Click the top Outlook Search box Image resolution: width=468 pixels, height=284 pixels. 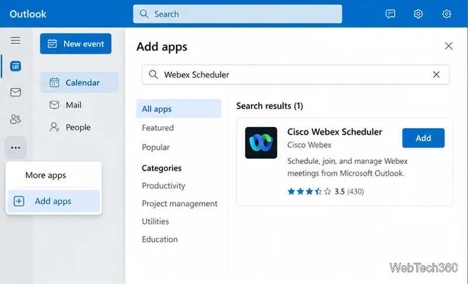click(238, 13)
